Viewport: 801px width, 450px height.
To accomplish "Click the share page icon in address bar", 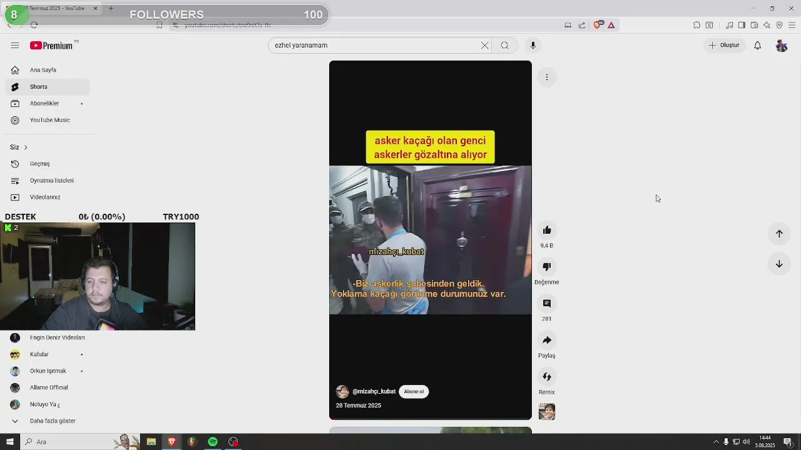I will (x=582, y=25).
